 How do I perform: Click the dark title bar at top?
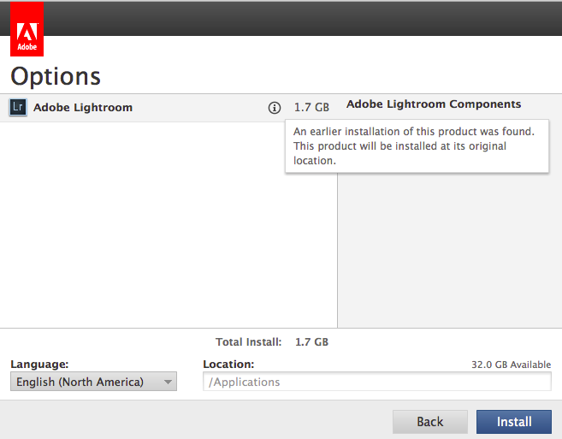coord(299,17)
